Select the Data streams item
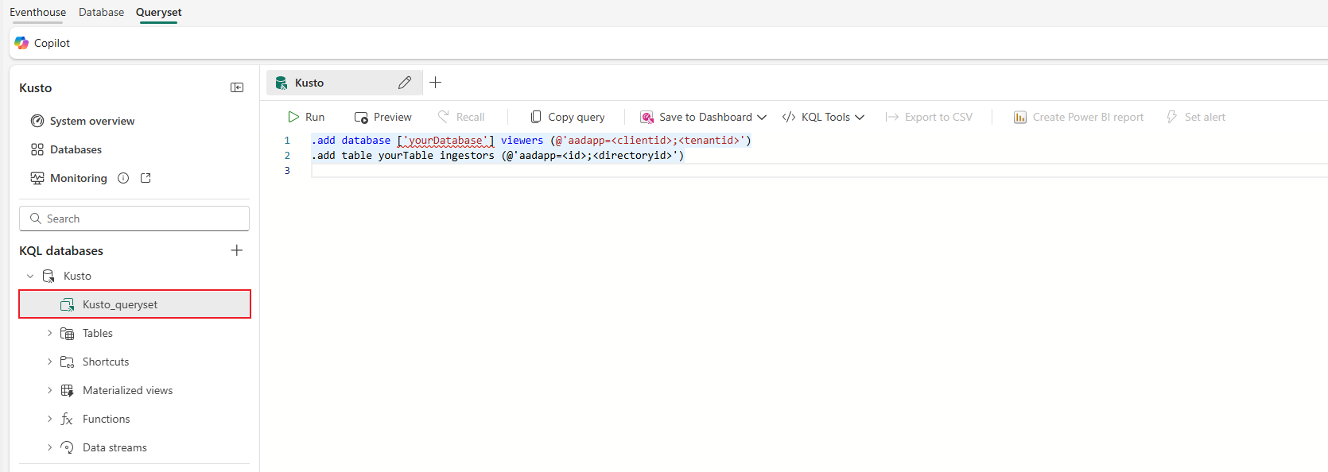Screen dimensions: 1328x472 click(115, 447)
